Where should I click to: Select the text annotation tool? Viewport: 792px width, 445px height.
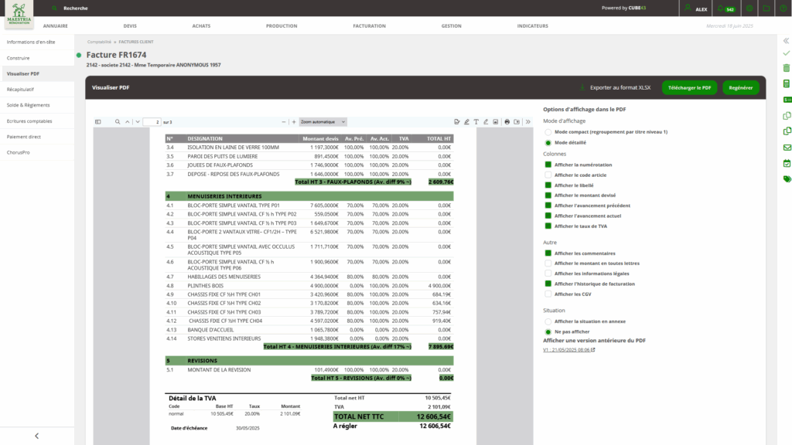coord(476,122)
